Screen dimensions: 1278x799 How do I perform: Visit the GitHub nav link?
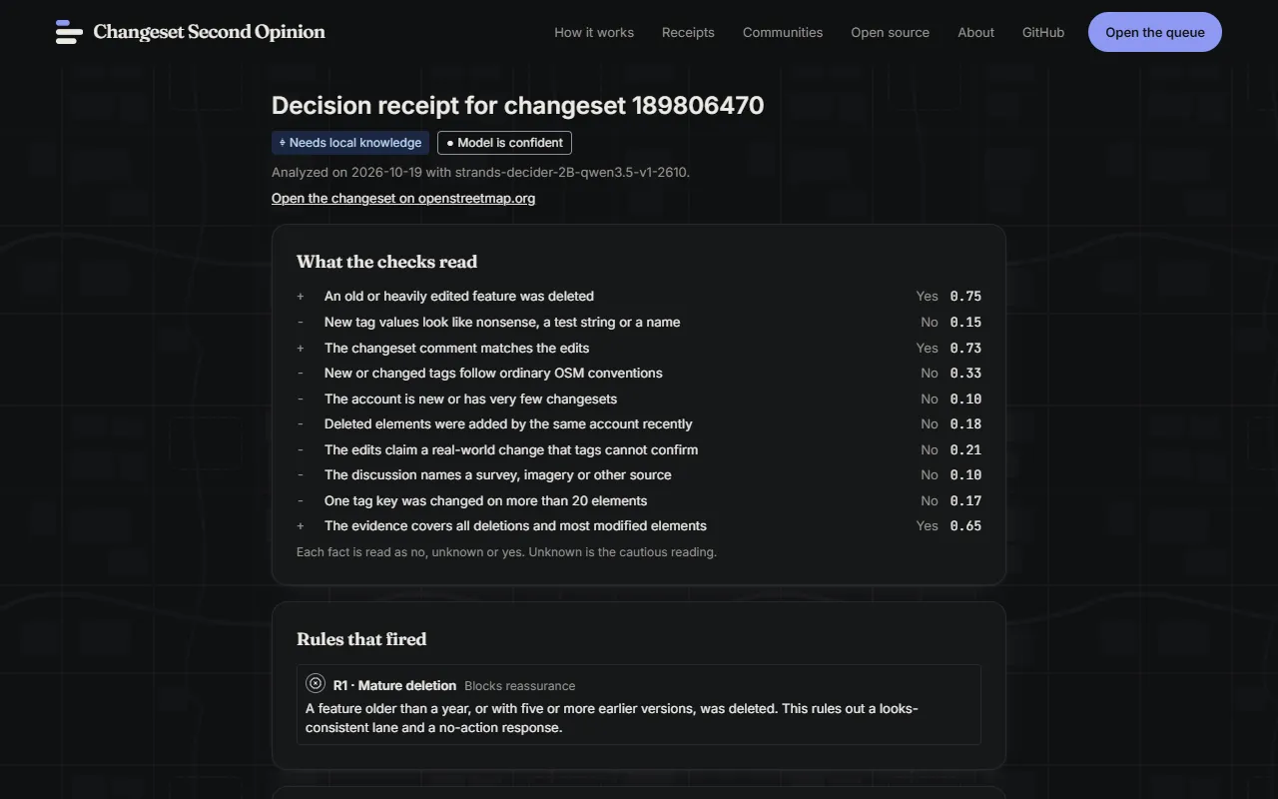[x=1043, y=32]
